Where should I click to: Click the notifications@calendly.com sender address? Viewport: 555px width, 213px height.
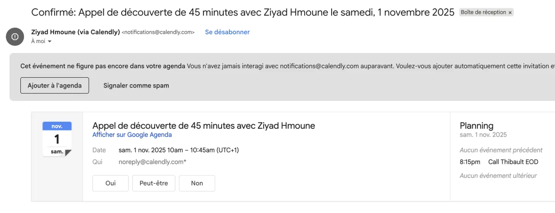click(x=158, y=32)
